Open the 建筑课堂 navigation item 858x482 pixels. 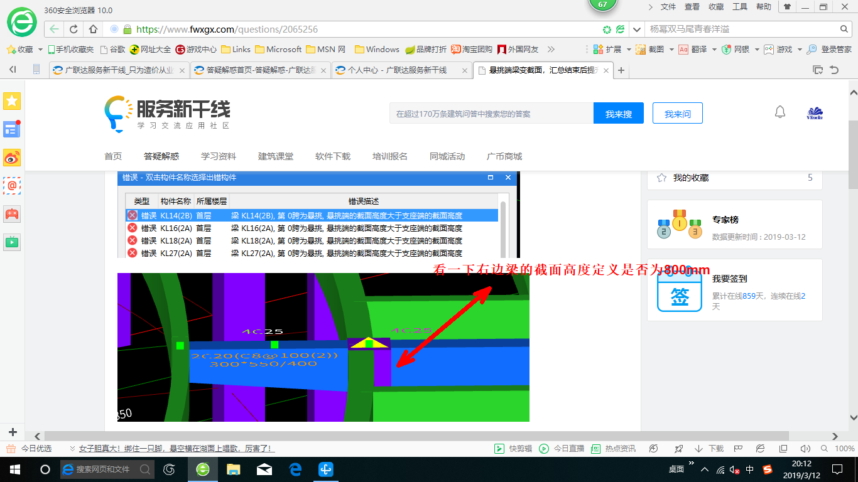(276, 156)
